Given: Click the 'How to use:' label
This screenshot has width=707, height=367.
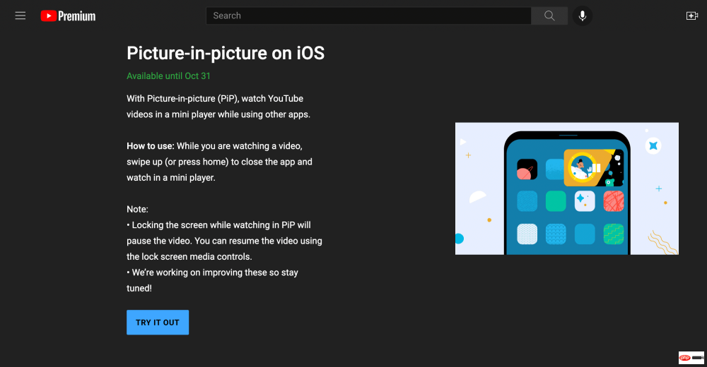Looking at the screenshot, I should coord(150,146).
